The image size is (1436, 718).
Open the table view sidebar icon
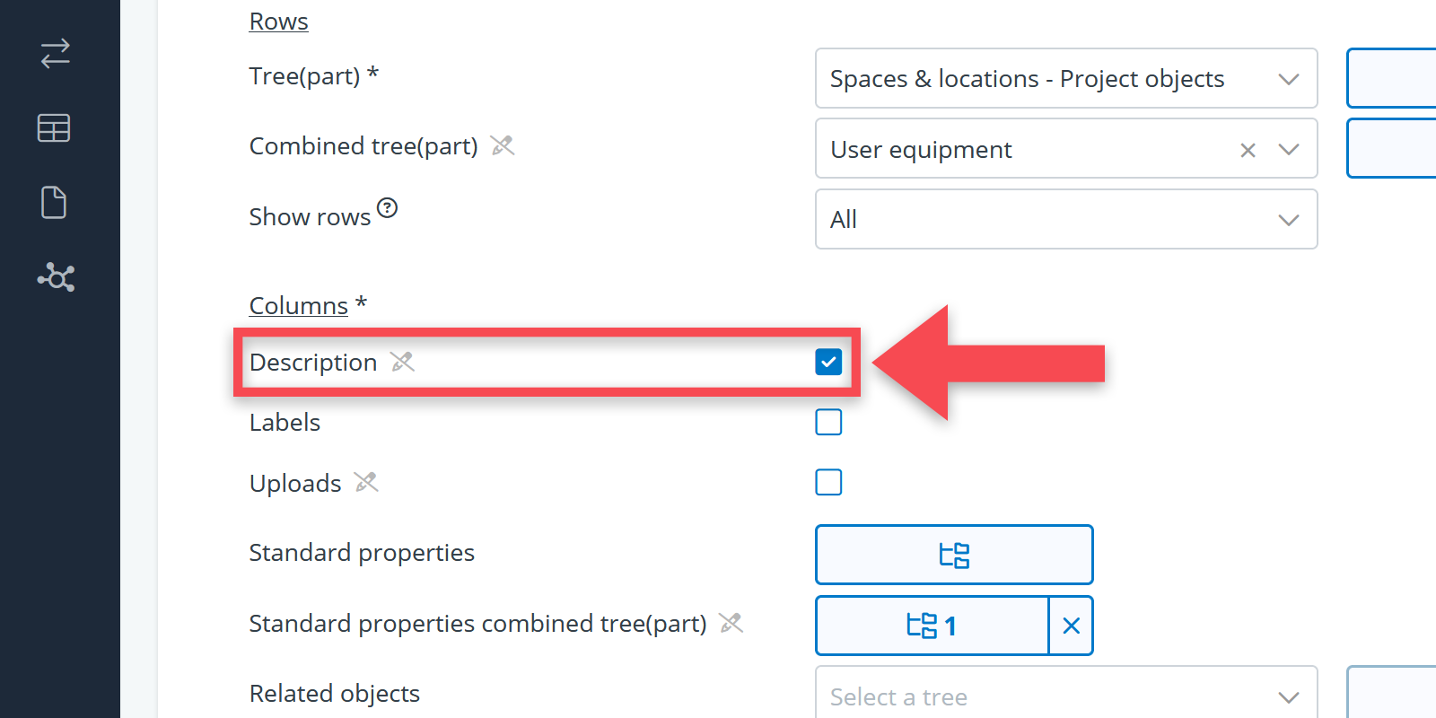54,128
